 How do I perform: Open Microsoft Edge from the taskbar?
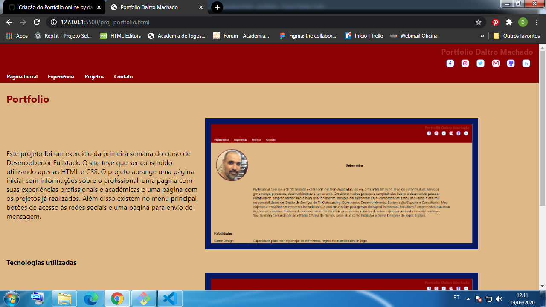click(x=91, y=298)
